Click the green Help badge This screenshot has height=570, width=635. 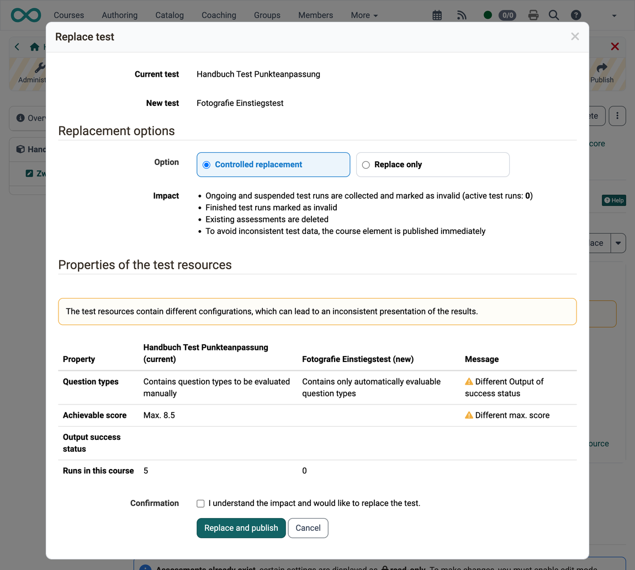(614, 200)
